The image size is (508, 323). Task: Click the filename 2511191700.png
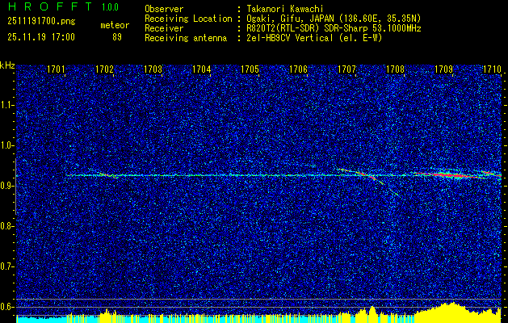41,22
